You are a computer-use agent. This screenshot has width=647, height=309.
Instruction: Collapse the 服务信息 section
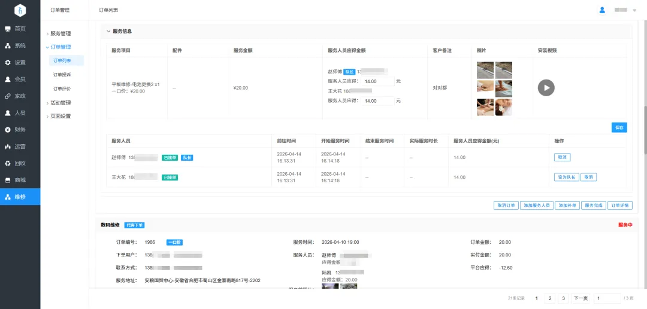pos(108,31)
